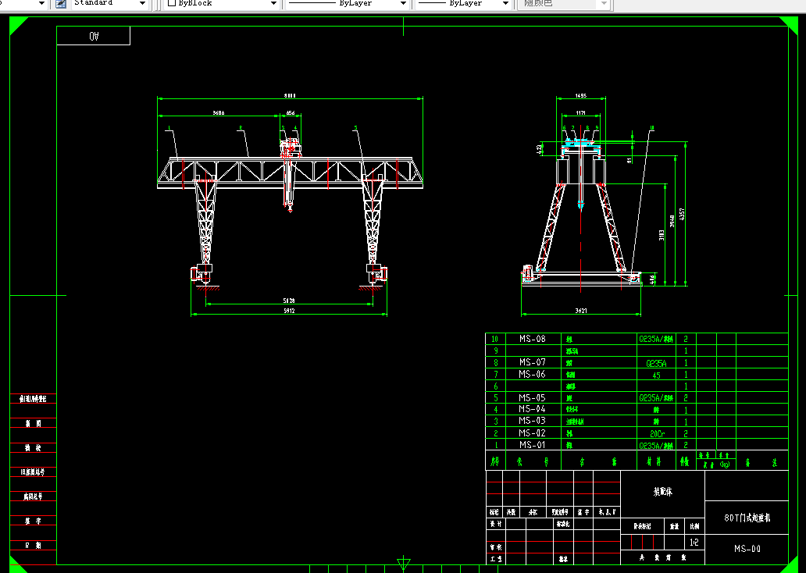Select the 80T门式起重机 title text

[x=747, y=518]
